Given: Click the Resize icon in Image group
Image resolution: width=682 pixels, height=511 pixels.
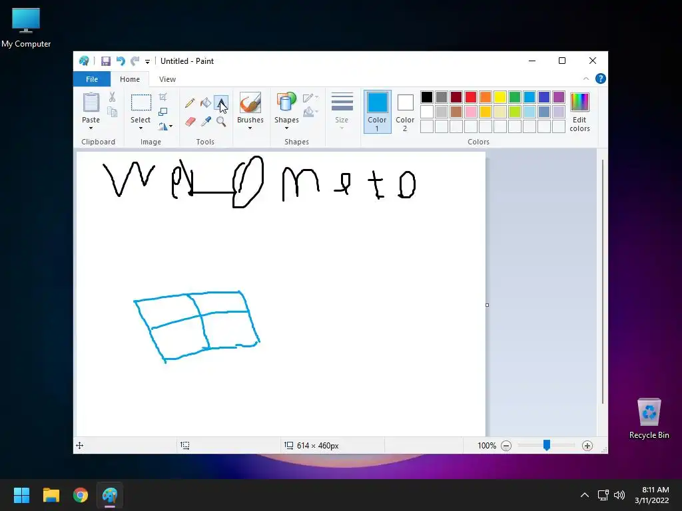Looking at the screenshot, I should click(163, 112).
